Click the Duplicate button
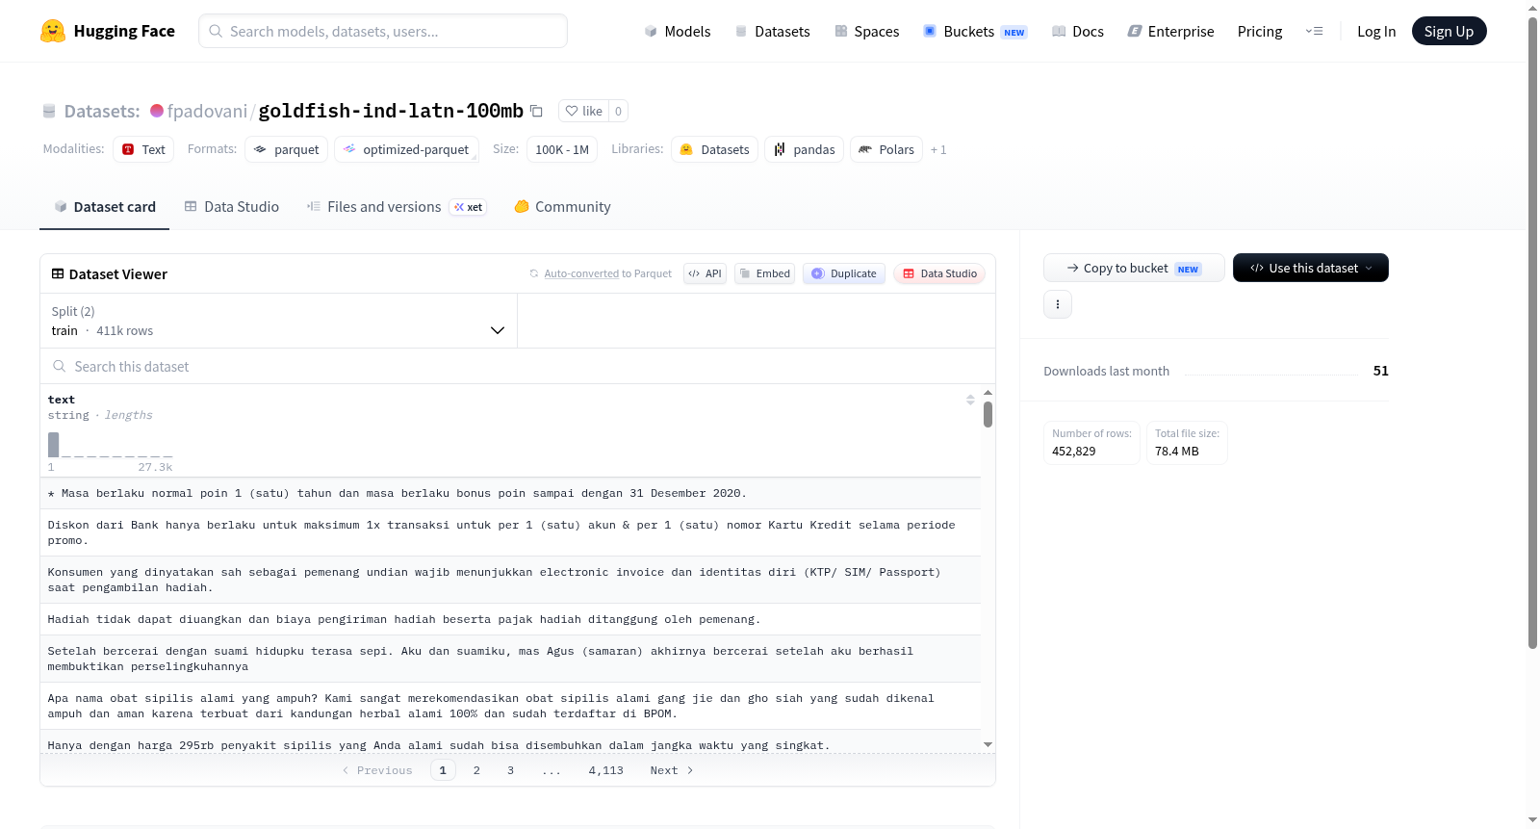Viewport: 1540px width, 829px height. pyautogui.click(x=844, y=273)
